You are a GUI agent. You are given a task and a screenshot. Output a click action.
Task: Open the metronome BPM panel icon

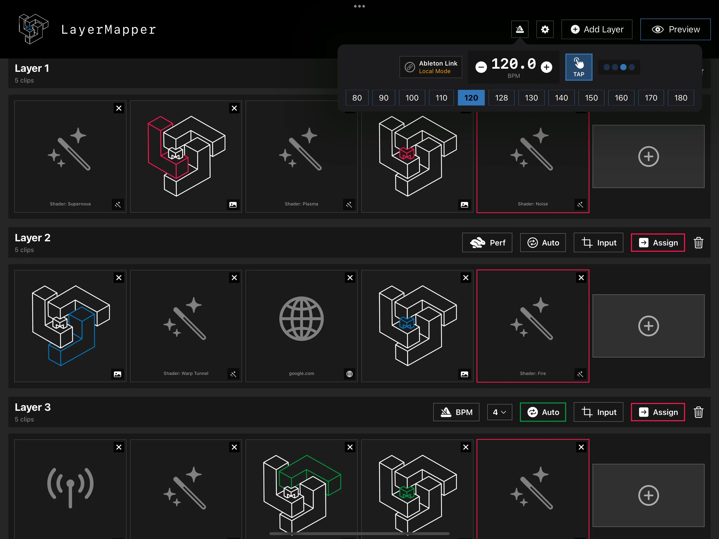[519, 29]
